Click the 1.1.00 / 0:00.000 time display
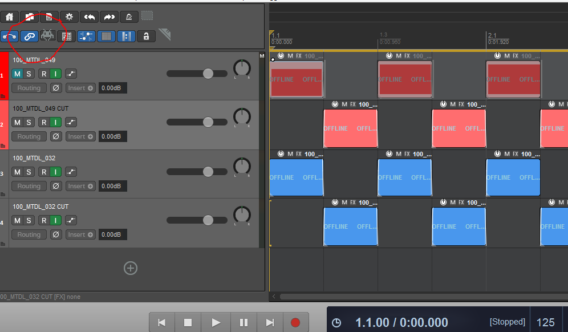 [401, 322]
